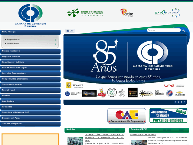
Task: Open Gobierno Corporativo menu
Action: coord(31,85)
